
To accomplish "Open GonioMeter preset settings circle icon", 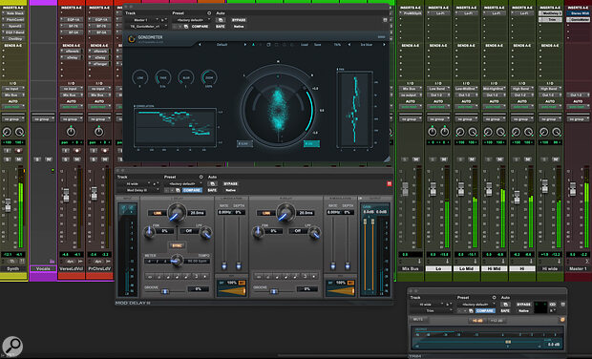I will [x=209, y=13].
